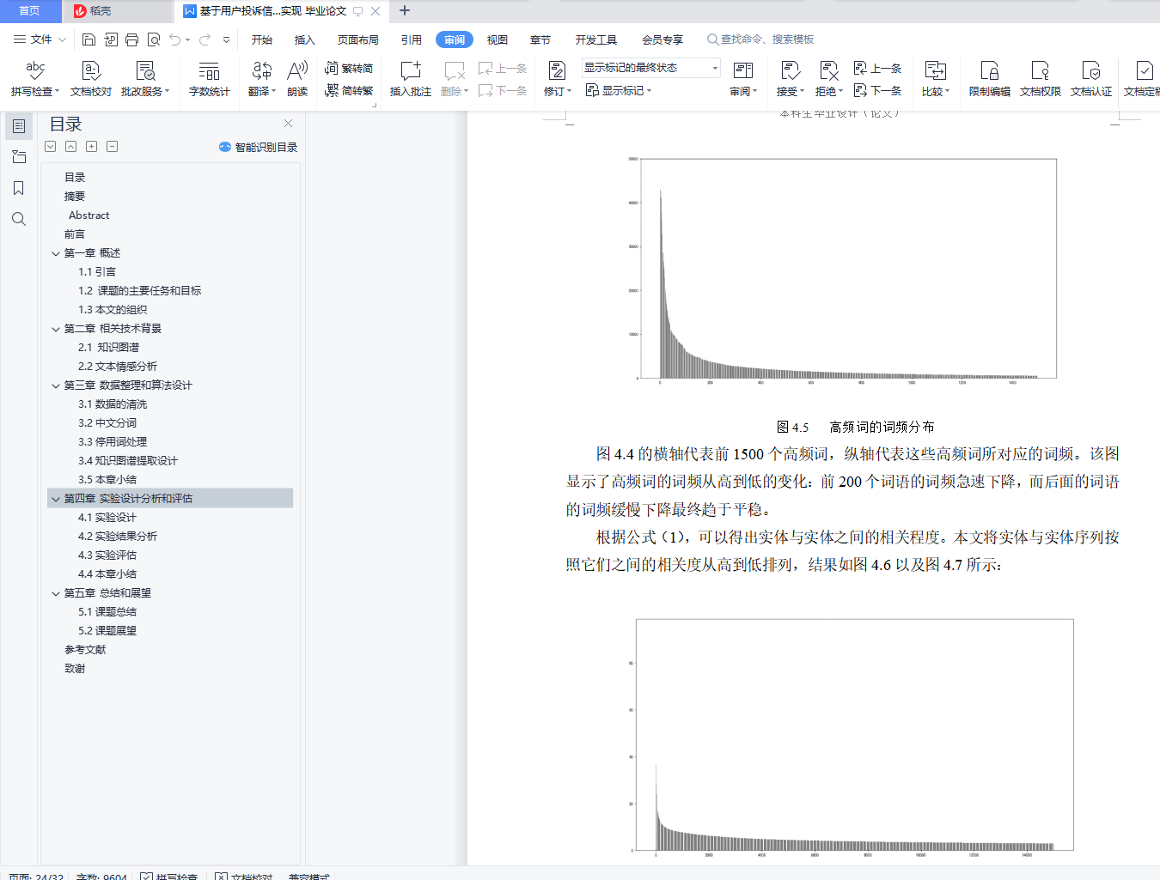Click 插入批注 to insert a comment
This screenshot has width=1160, height=880.
[x=411, y=79]
